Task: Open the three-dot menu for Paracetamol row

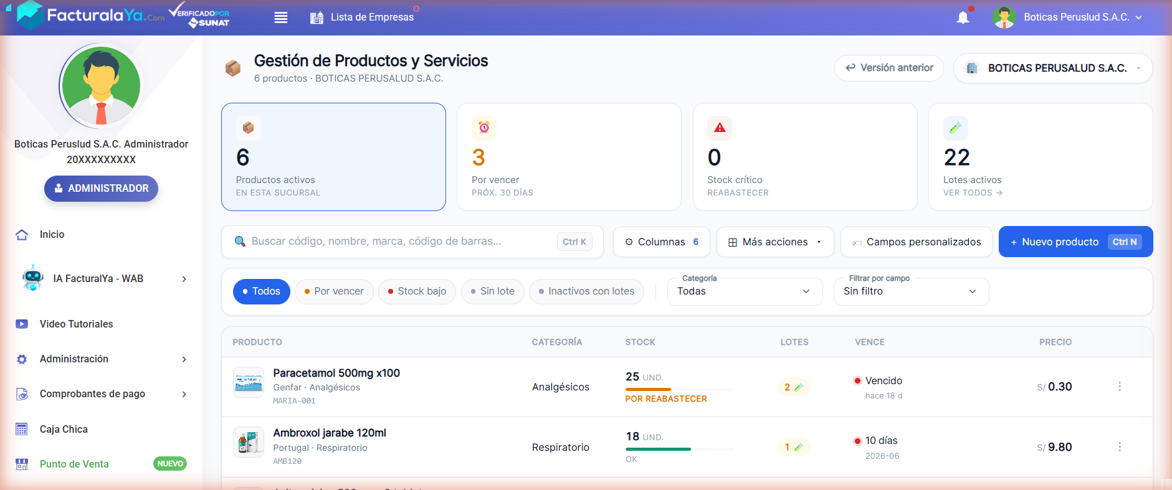Action: [1120, 387]
